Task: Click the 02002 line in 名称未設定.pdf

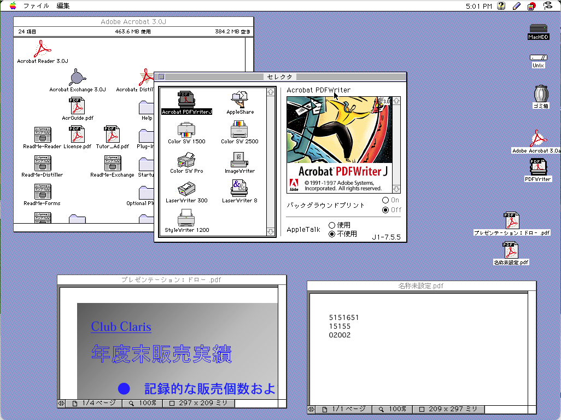Action: point(340,335)
